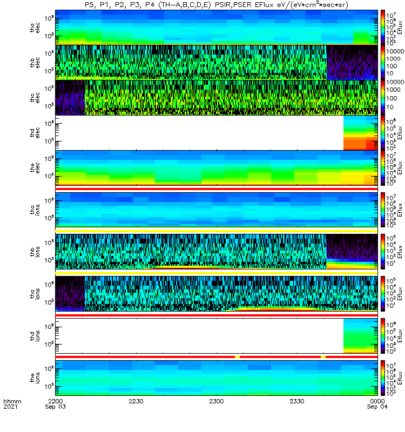Select the 'the elec' y-axis label
This screenshot has height=432, width=405.
coord(35,167)
